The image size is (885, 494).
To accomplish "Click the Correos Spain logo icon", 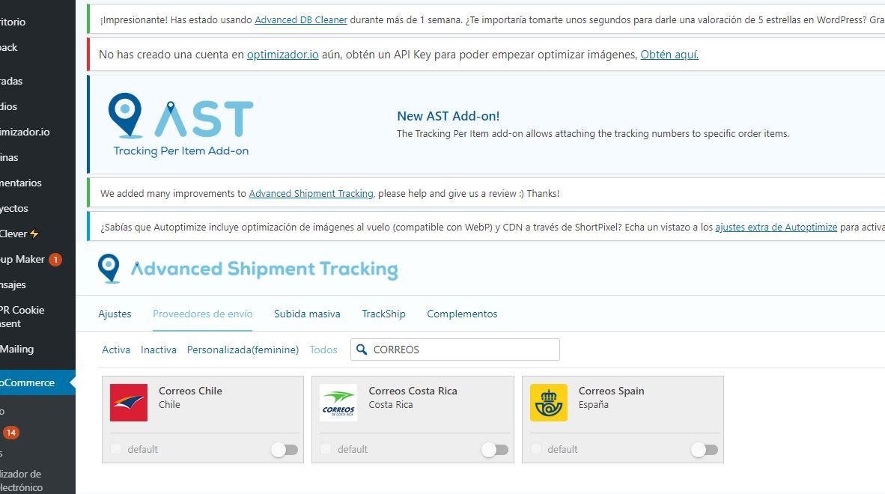I will coord(549,403).
